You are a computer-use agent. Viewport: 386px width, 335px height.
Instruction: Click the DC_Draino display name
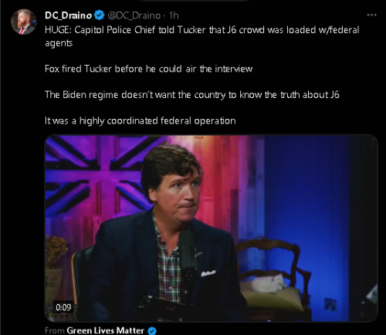68,15
